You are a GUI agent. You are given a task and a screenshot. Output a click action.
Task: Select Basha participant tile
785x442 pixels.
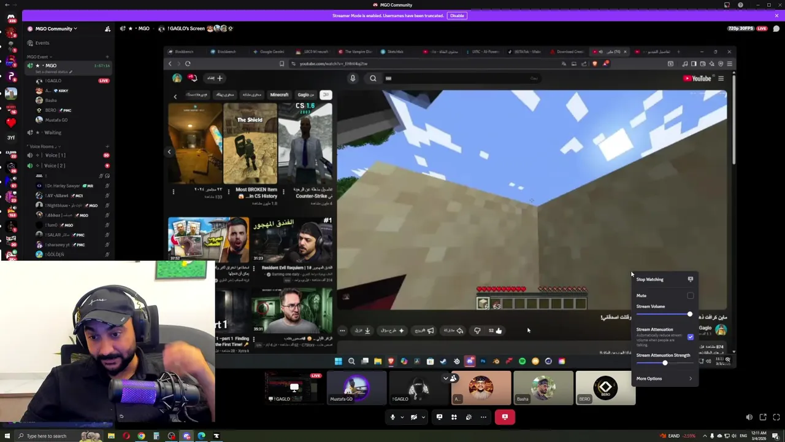tap(543, 388)
